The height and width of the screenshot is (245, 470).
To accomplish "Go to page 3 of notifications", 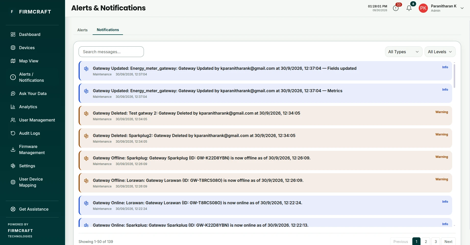I will (436, 241).
